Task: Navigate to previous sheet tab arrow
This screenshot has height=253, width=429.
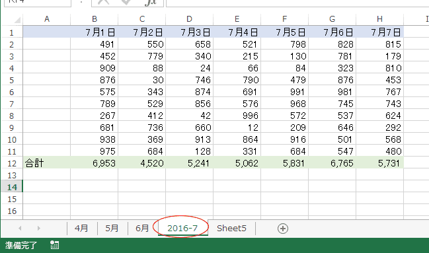Action: (x=20, y=228)
